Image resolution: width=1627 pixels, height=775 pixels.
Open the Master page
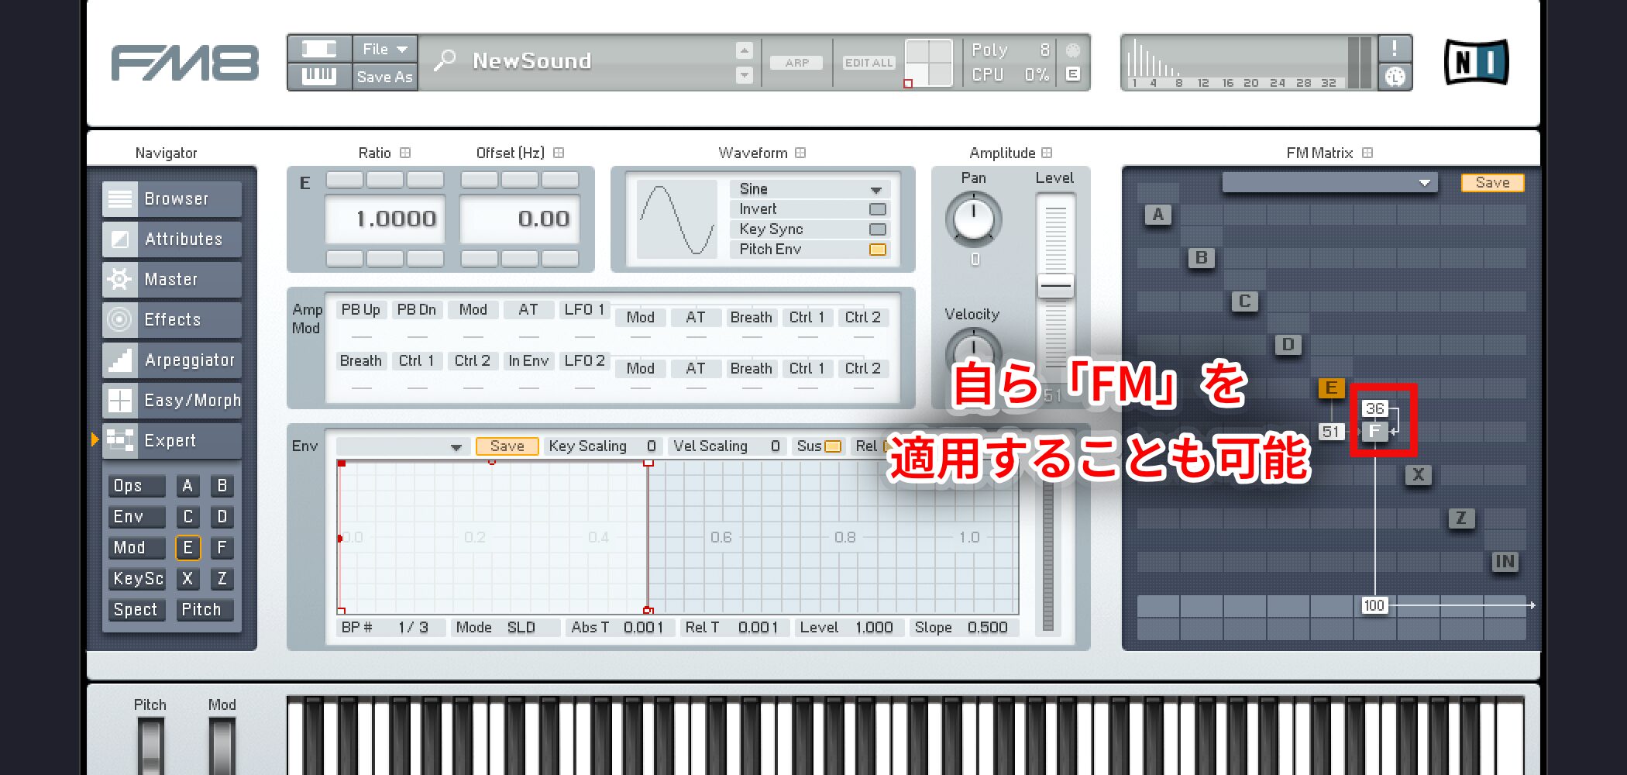coord(172,279)
